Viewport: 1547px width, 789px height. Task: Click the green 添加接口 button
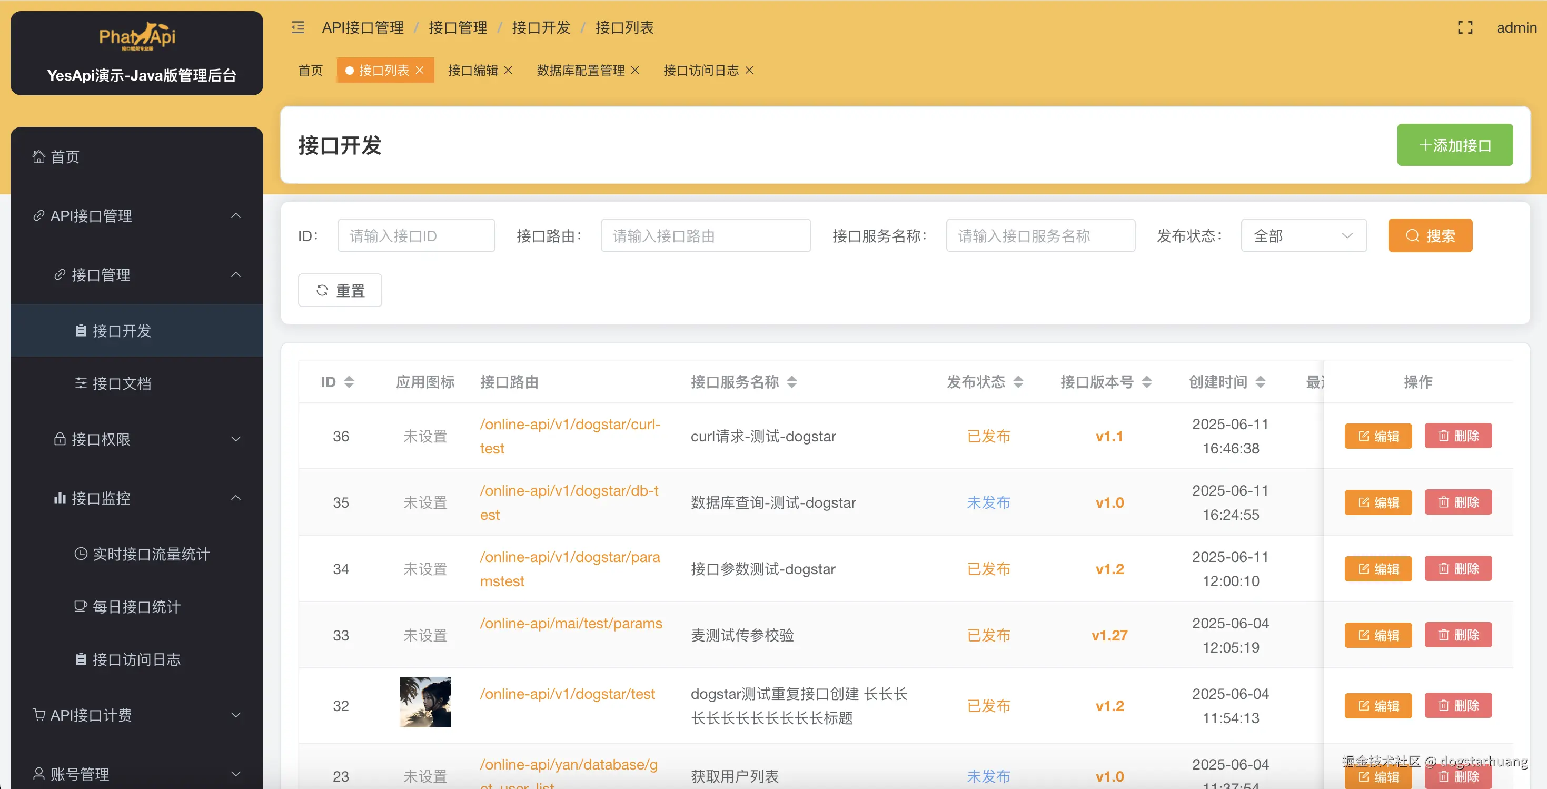pos(1454,145)
